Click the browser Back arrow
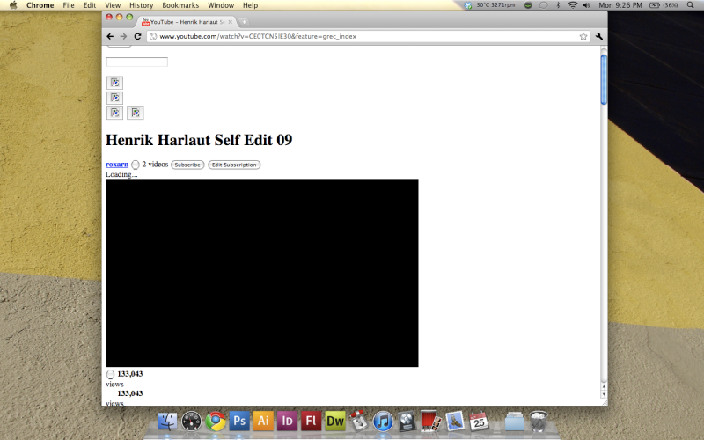The image size is (704, 440). point(110,36)
